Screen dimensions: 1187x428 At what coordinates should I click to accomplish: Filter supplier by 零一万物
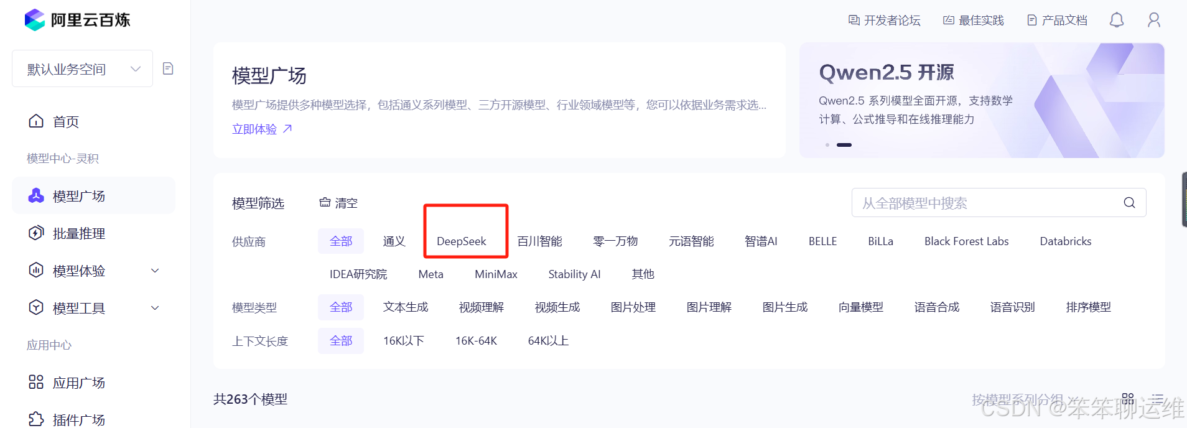(x=615, y=241)
